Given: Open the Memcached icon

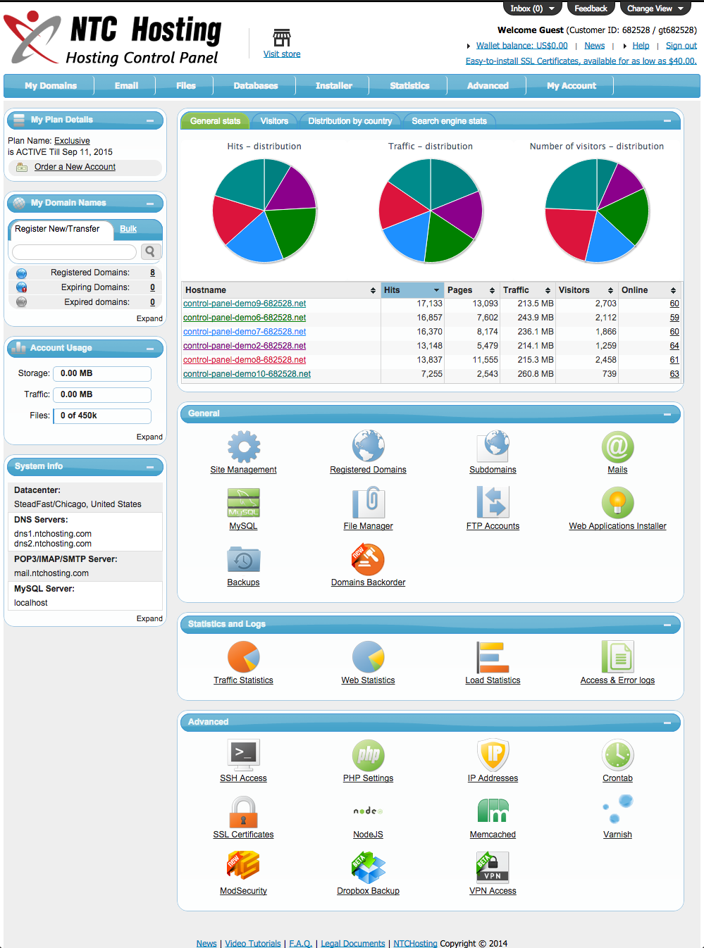Looking at the screenshot, I should (x=493, y=811).
